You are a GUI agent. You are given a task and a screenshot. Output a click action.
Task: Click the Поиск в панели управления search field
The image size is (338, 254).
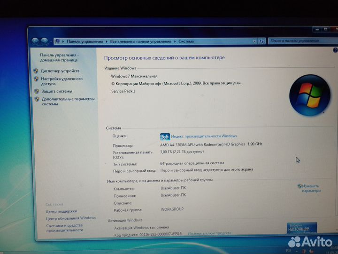303,41
